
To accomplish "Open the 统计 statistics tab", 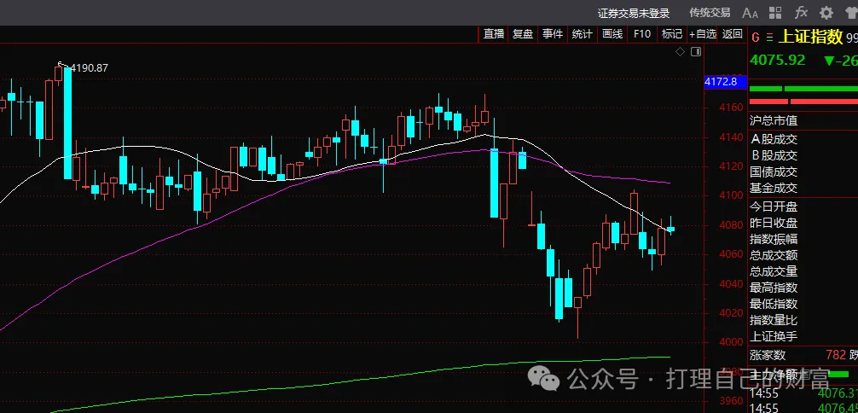I will [583, 34].
